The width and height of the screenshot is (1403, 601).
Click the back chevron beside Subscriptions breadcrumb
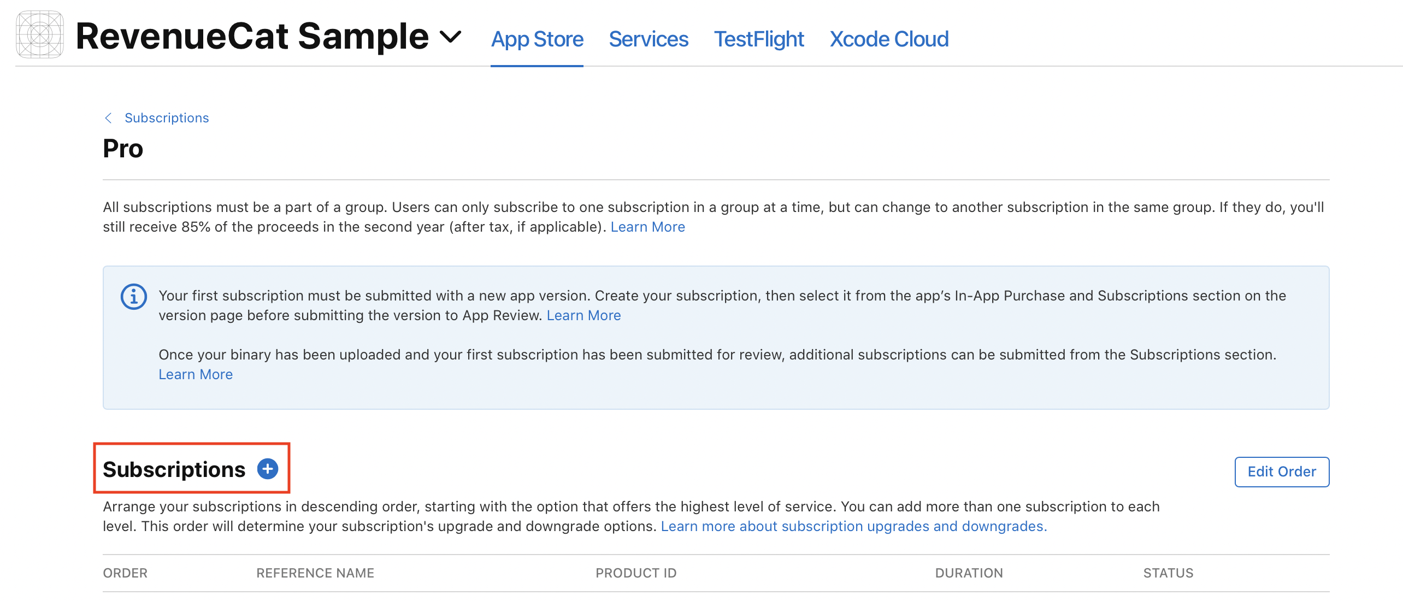tap(108, 118)
